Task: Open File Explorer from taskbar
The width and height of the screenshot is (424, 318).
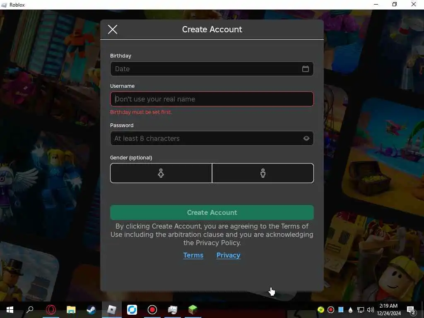Action: coord(71,310)
